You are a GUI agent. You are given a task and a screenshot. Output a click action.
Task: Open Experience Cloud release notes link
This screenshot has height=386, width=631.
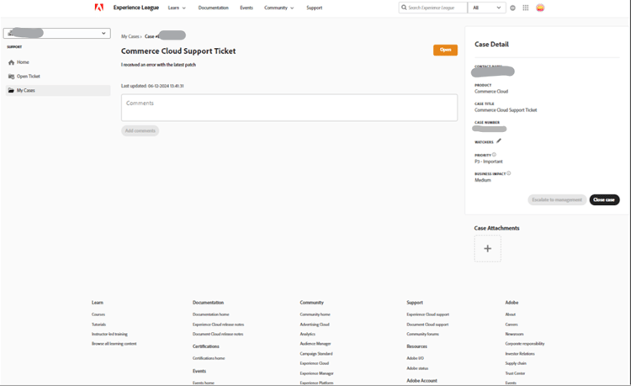[x=218, y=325]
